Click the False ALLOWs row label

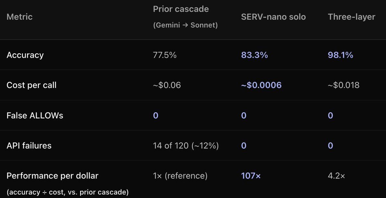click(x=35, y=116)
